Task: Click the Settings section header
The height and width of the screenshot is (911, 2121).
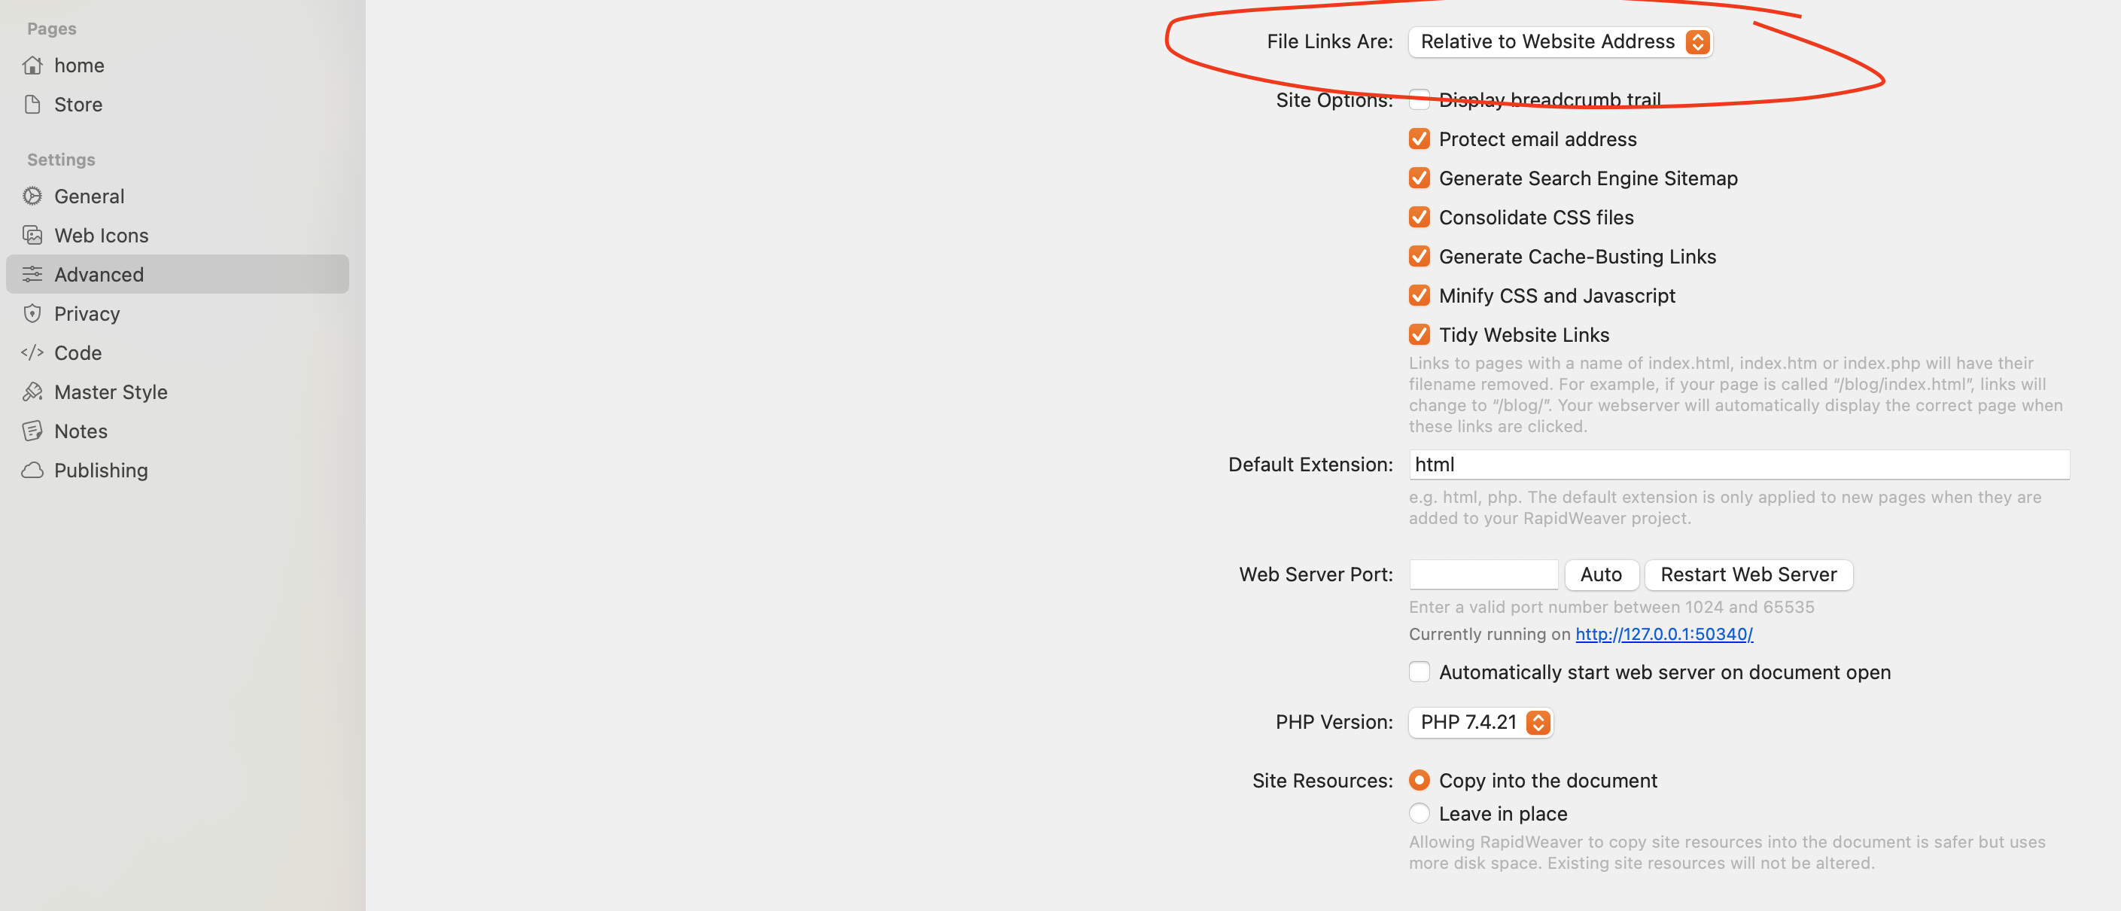Action: (61, 160)
